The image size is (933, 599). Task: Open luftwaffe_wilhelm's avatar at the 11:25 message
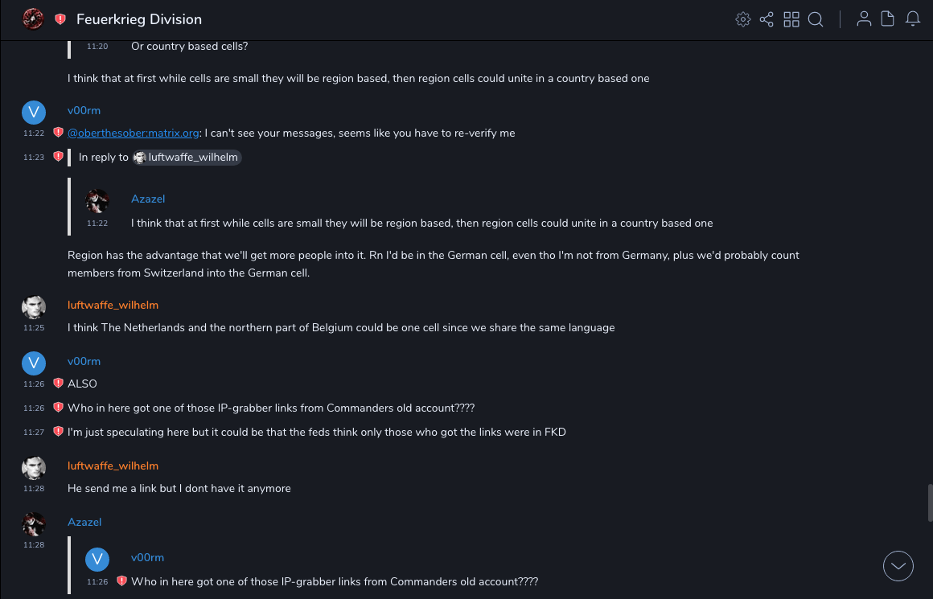34,307
